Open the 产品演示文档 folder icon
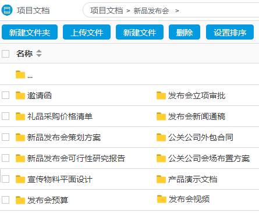259x213 pixels. [161, 179]
